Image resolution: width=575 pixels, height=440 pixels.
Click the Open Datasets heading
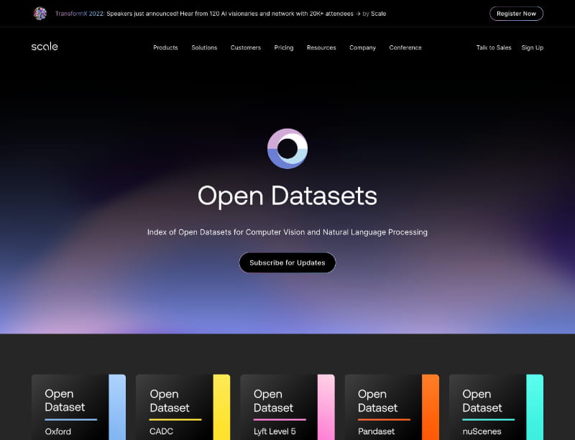pyautogui.click(x=287, y=196)
